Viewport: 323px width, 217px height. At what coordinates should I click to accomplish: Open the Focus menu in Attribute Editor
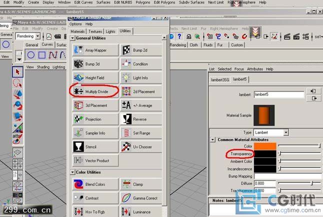pyautogui.click(x=239, y=69)
